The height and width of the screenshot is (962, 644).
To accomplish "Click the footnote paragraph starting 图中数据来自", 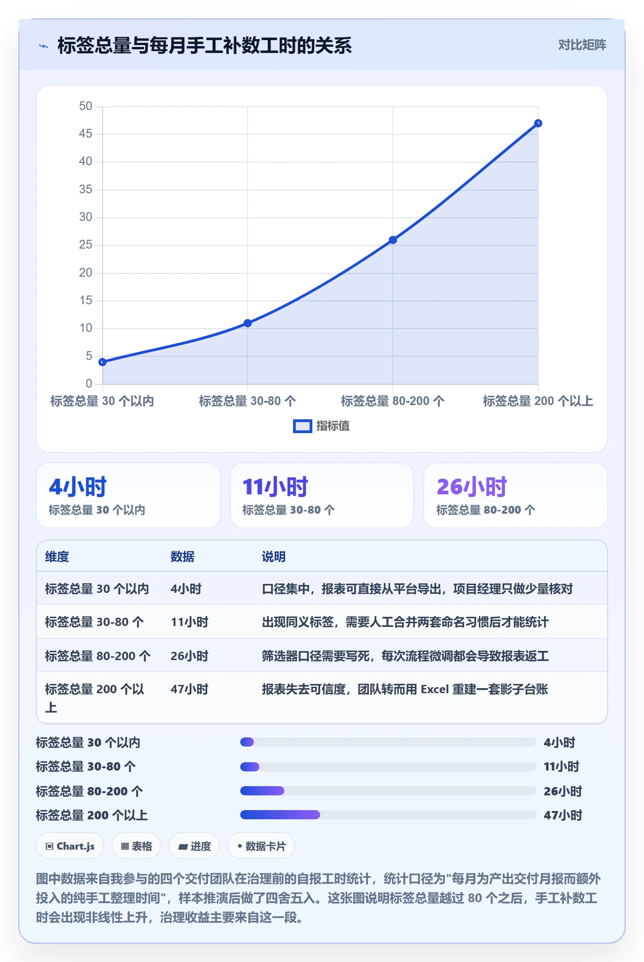I will pyautogui.click(x=318, y=898).
